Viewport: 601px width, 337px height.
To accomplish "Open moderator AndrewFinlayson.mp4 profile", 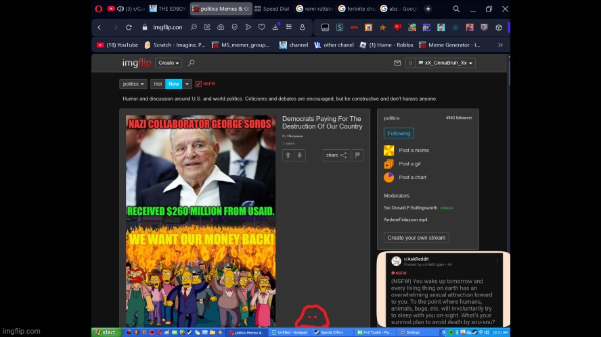I will pos(405,219).
